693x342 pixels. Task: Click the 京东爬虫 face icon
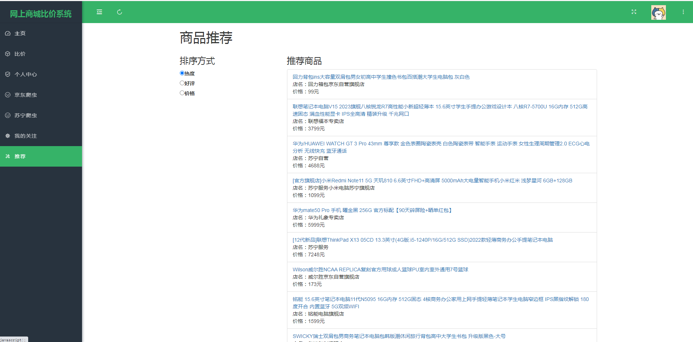click(8, 95)
